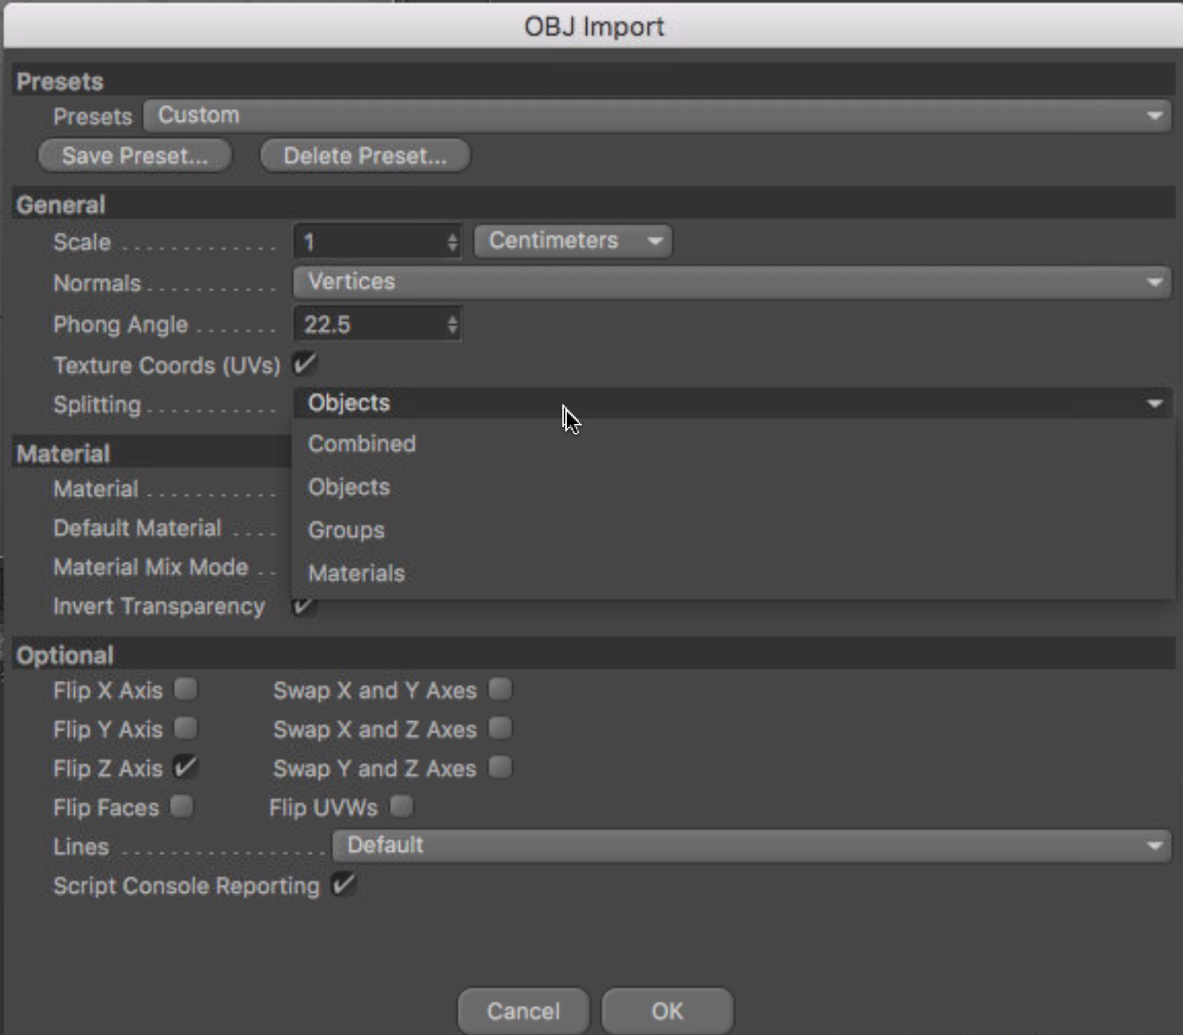
Task: Enable the Flip Y Axis checkbox
Action: pos(186,728)
